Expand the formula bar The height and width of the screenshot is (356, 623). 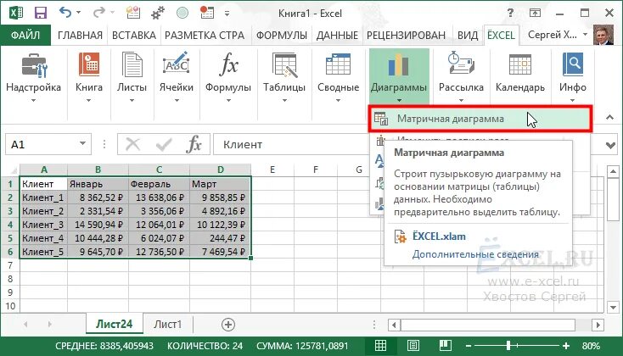[x=610, y=145]
